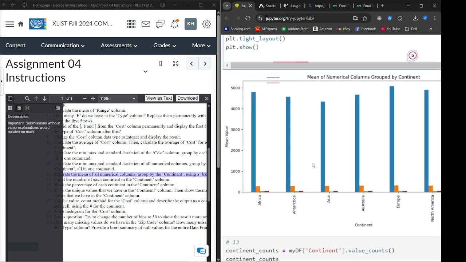
Task: Toggle fullscreen view of the document
Action: [176, 64]
